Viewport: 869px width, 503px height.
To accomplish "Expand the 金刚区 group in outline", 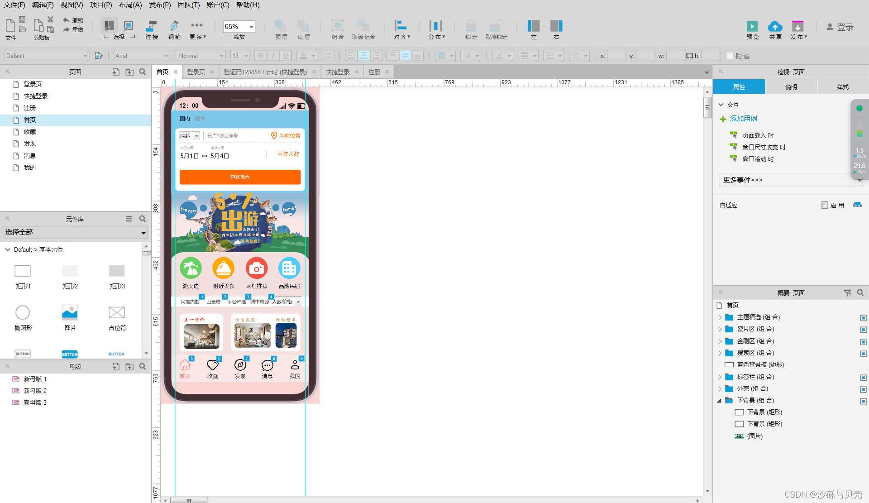I will coord(720,341).
